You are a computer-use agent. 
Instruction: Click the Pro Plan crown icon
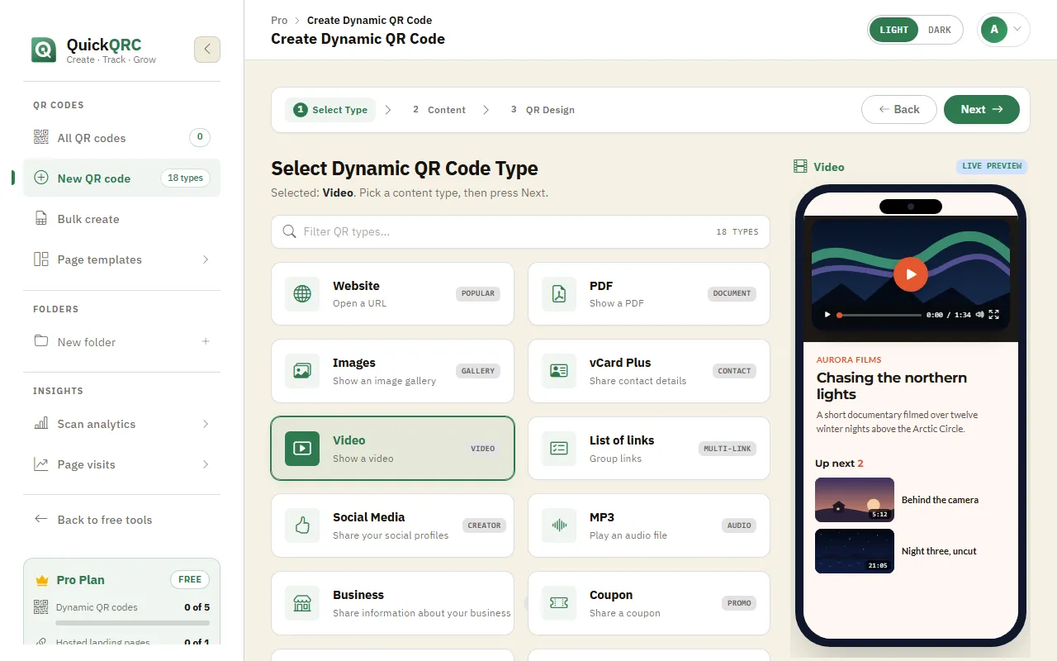[x=42, y=580]
